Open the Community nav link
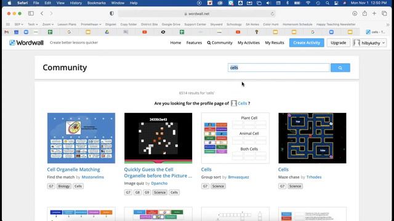The image size is (394, 221). (220, 42)
